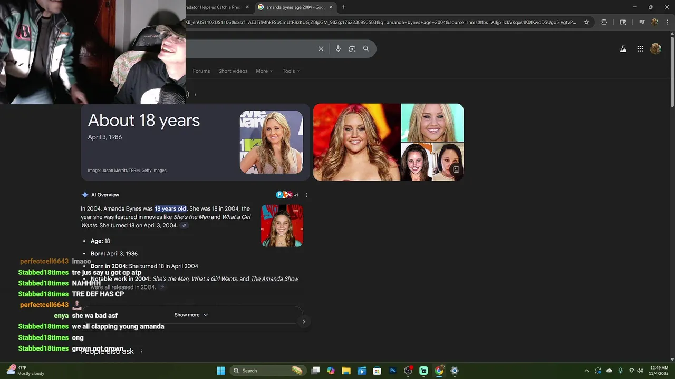Click the magnifier search button in the search box

coord(366,49)
